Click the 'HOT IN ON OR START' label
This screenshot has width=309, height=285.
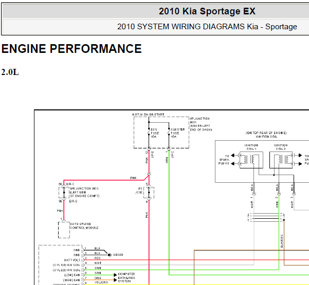[x=148, y=115]
